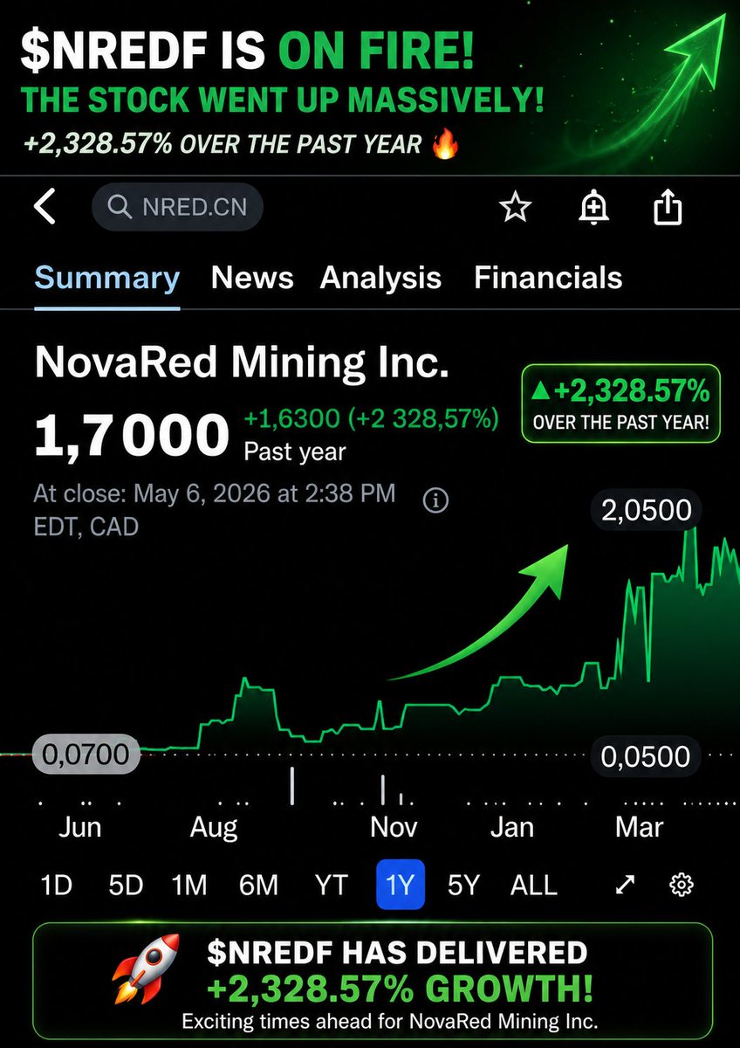Click the Mar label on chart axis
Screen dimensions: 740x1048
[640, 826]
